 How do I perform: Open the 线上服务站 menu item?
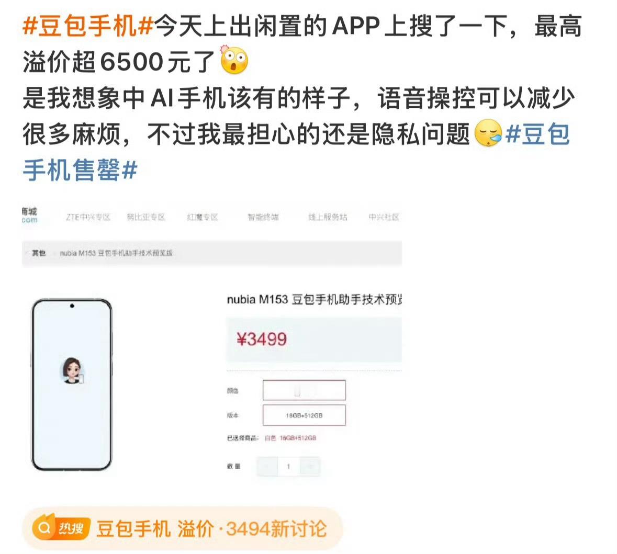pos(328,217)
